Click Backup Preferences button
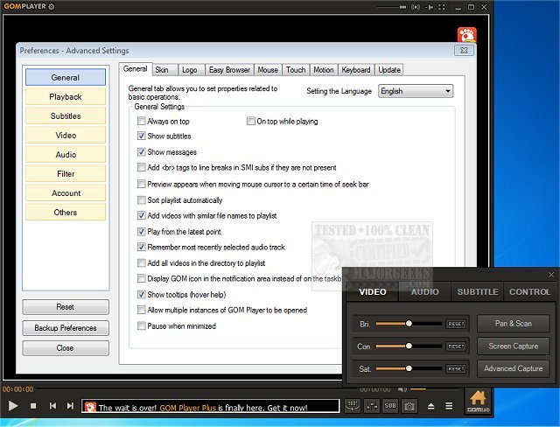 pos(66,328)
